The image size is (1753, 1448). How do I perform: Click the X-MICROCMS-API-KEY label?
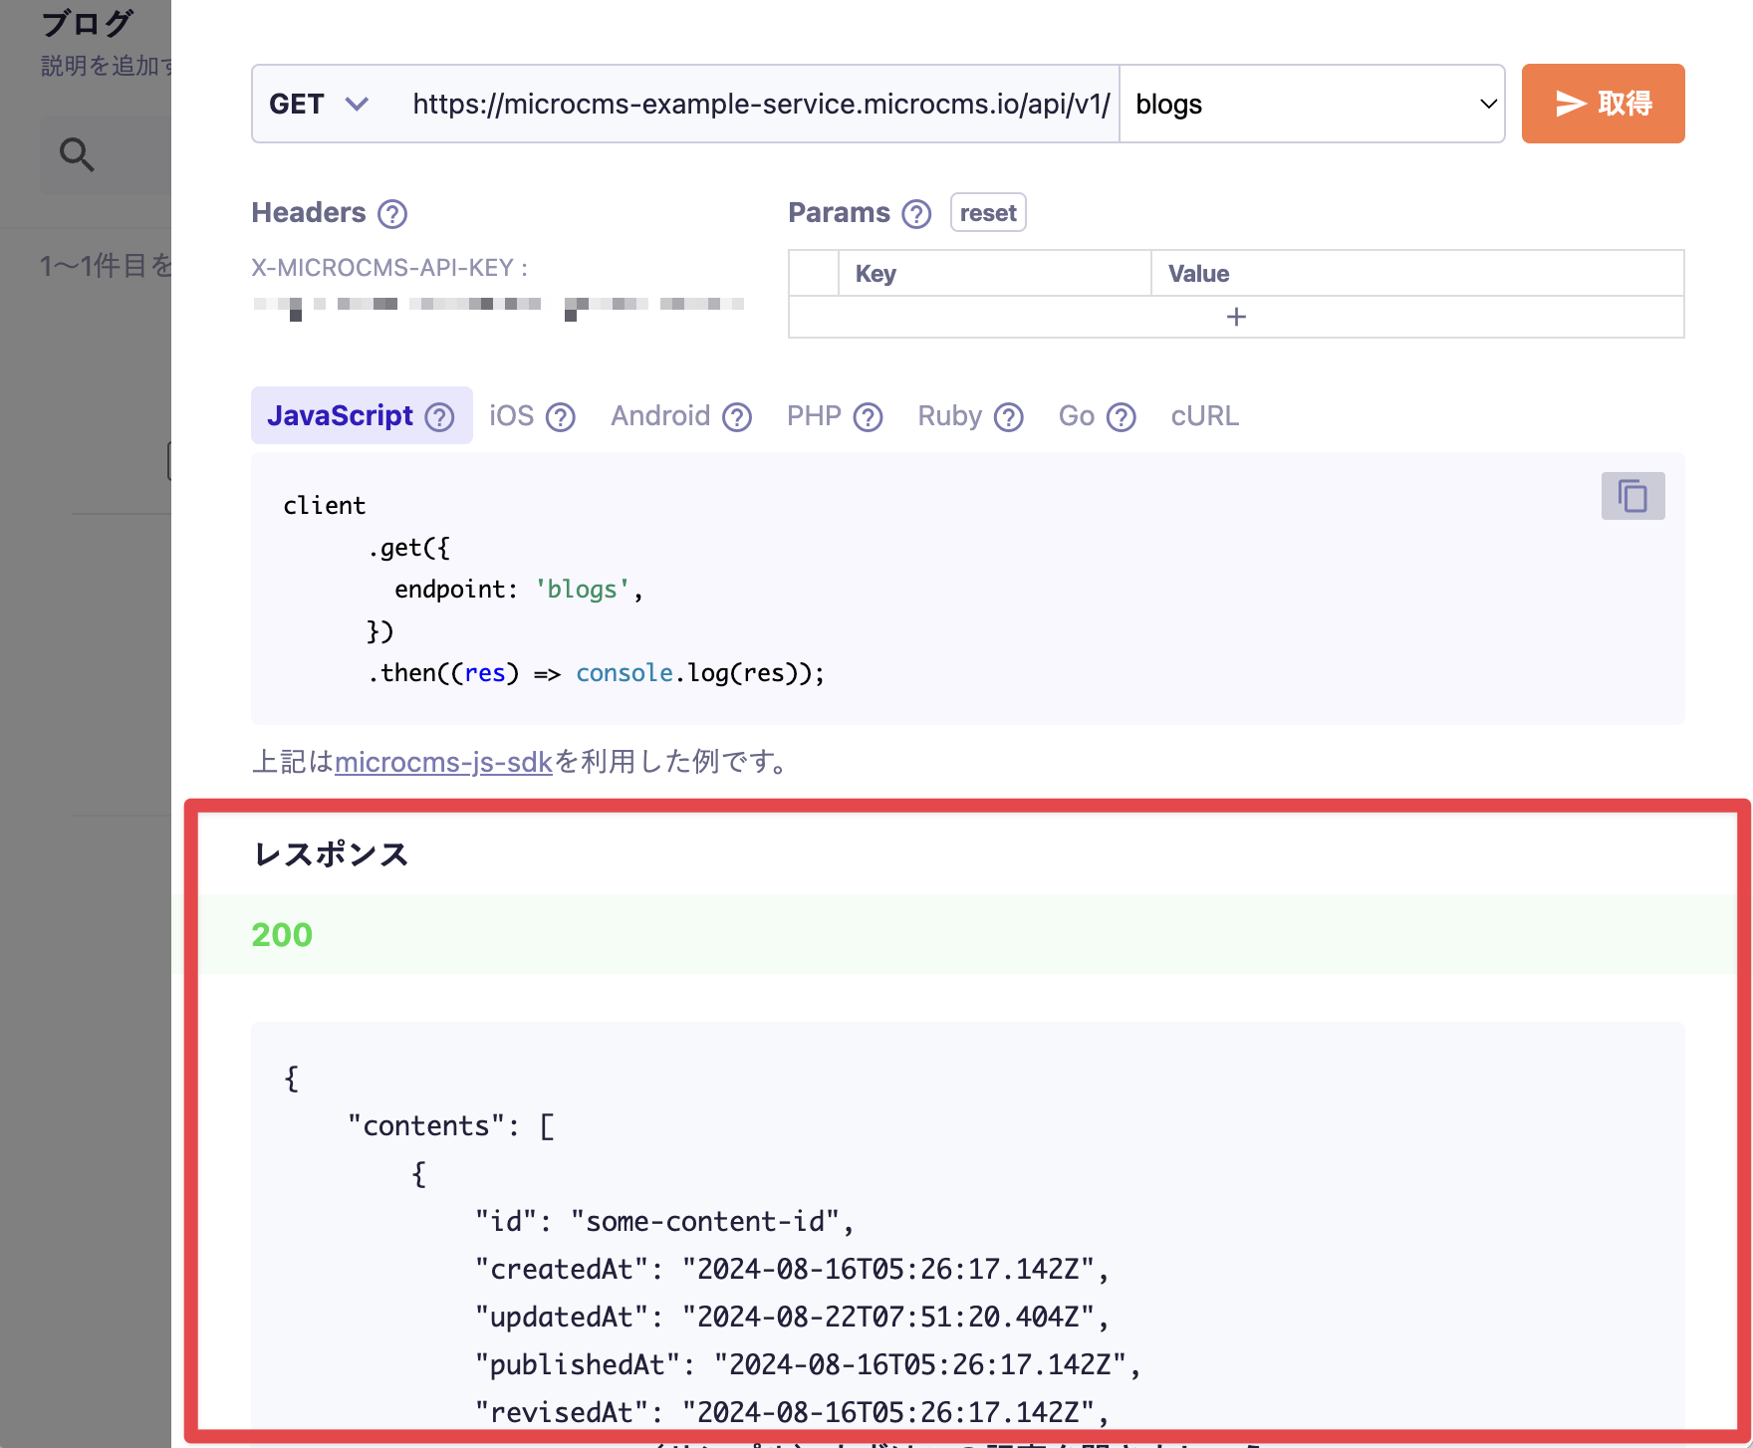point(389,268)
